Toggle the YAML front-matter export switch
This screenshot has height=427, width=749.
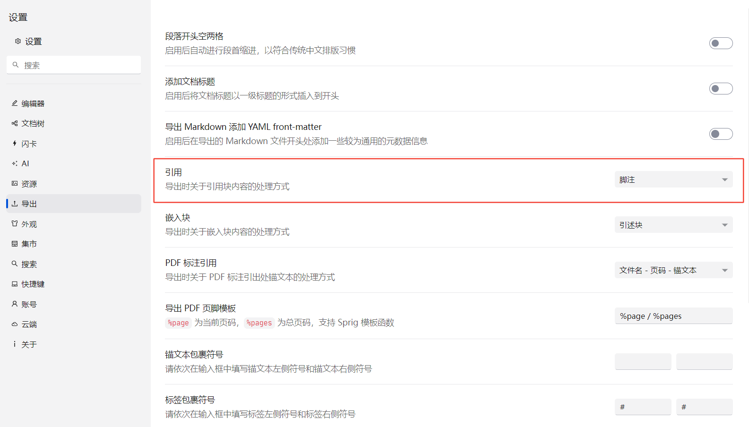(x=721, y=134)
